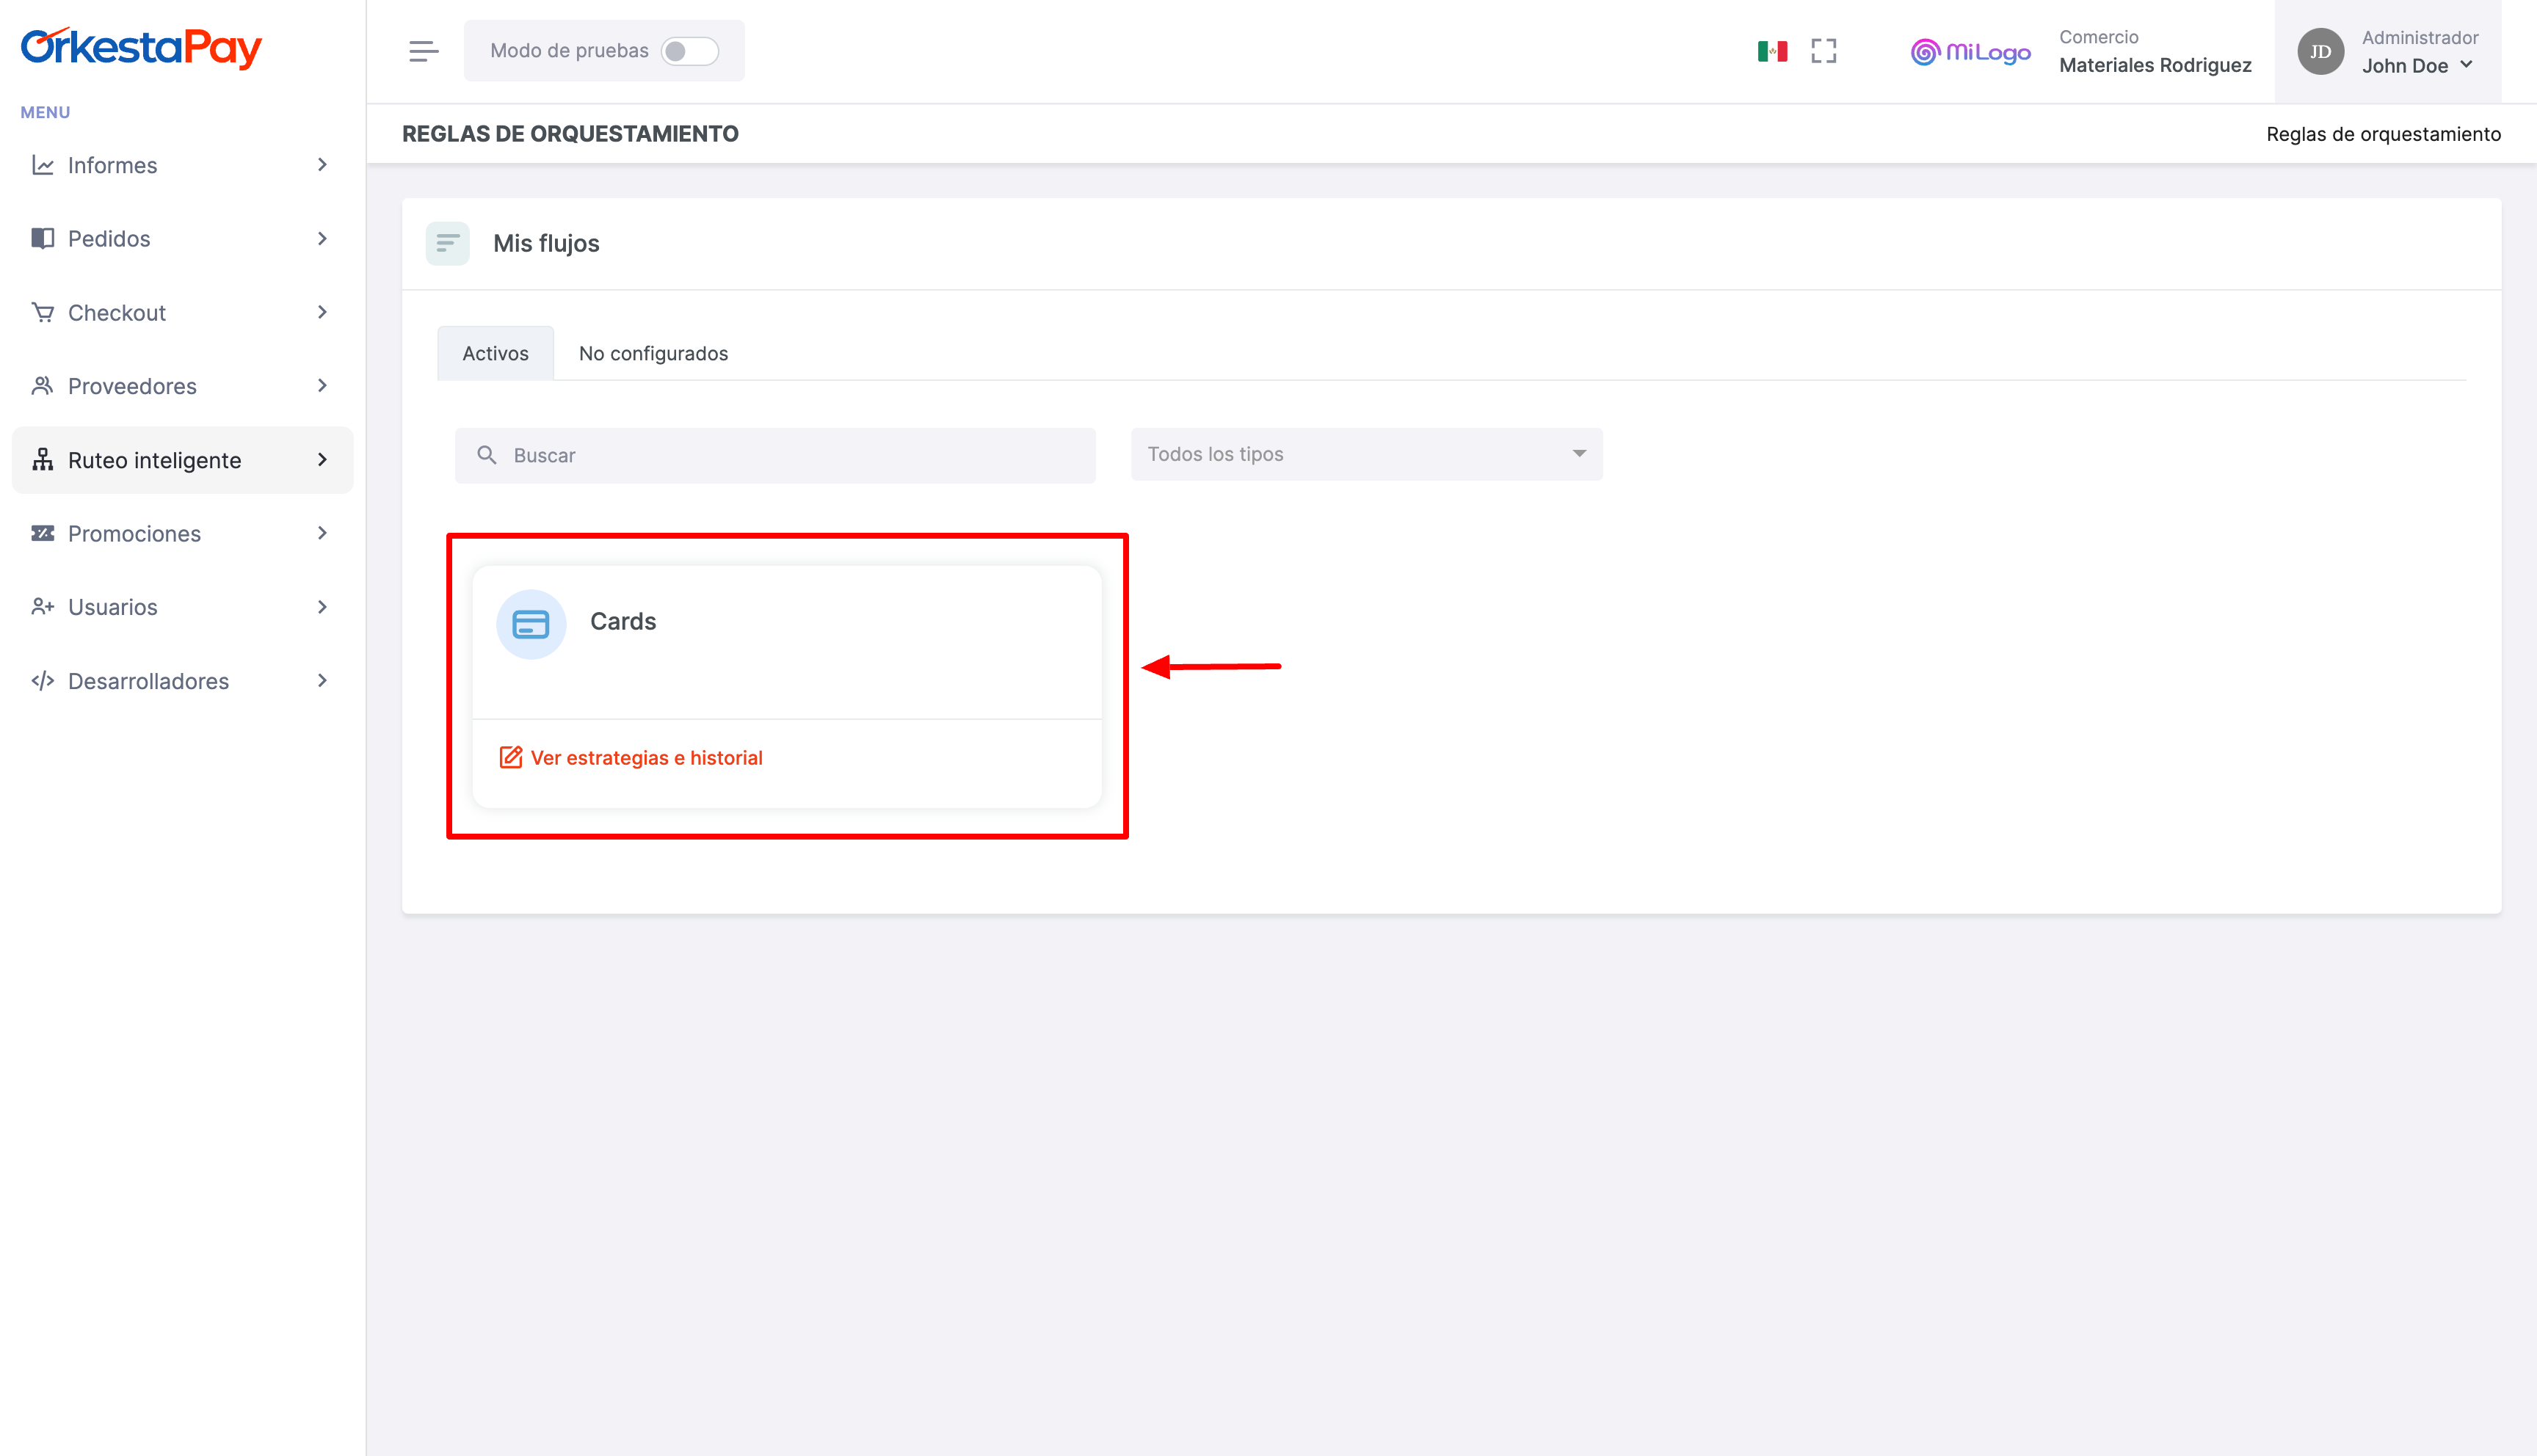Click the Reglas de orquestamiento breadcrumb

pos(2383,134)
